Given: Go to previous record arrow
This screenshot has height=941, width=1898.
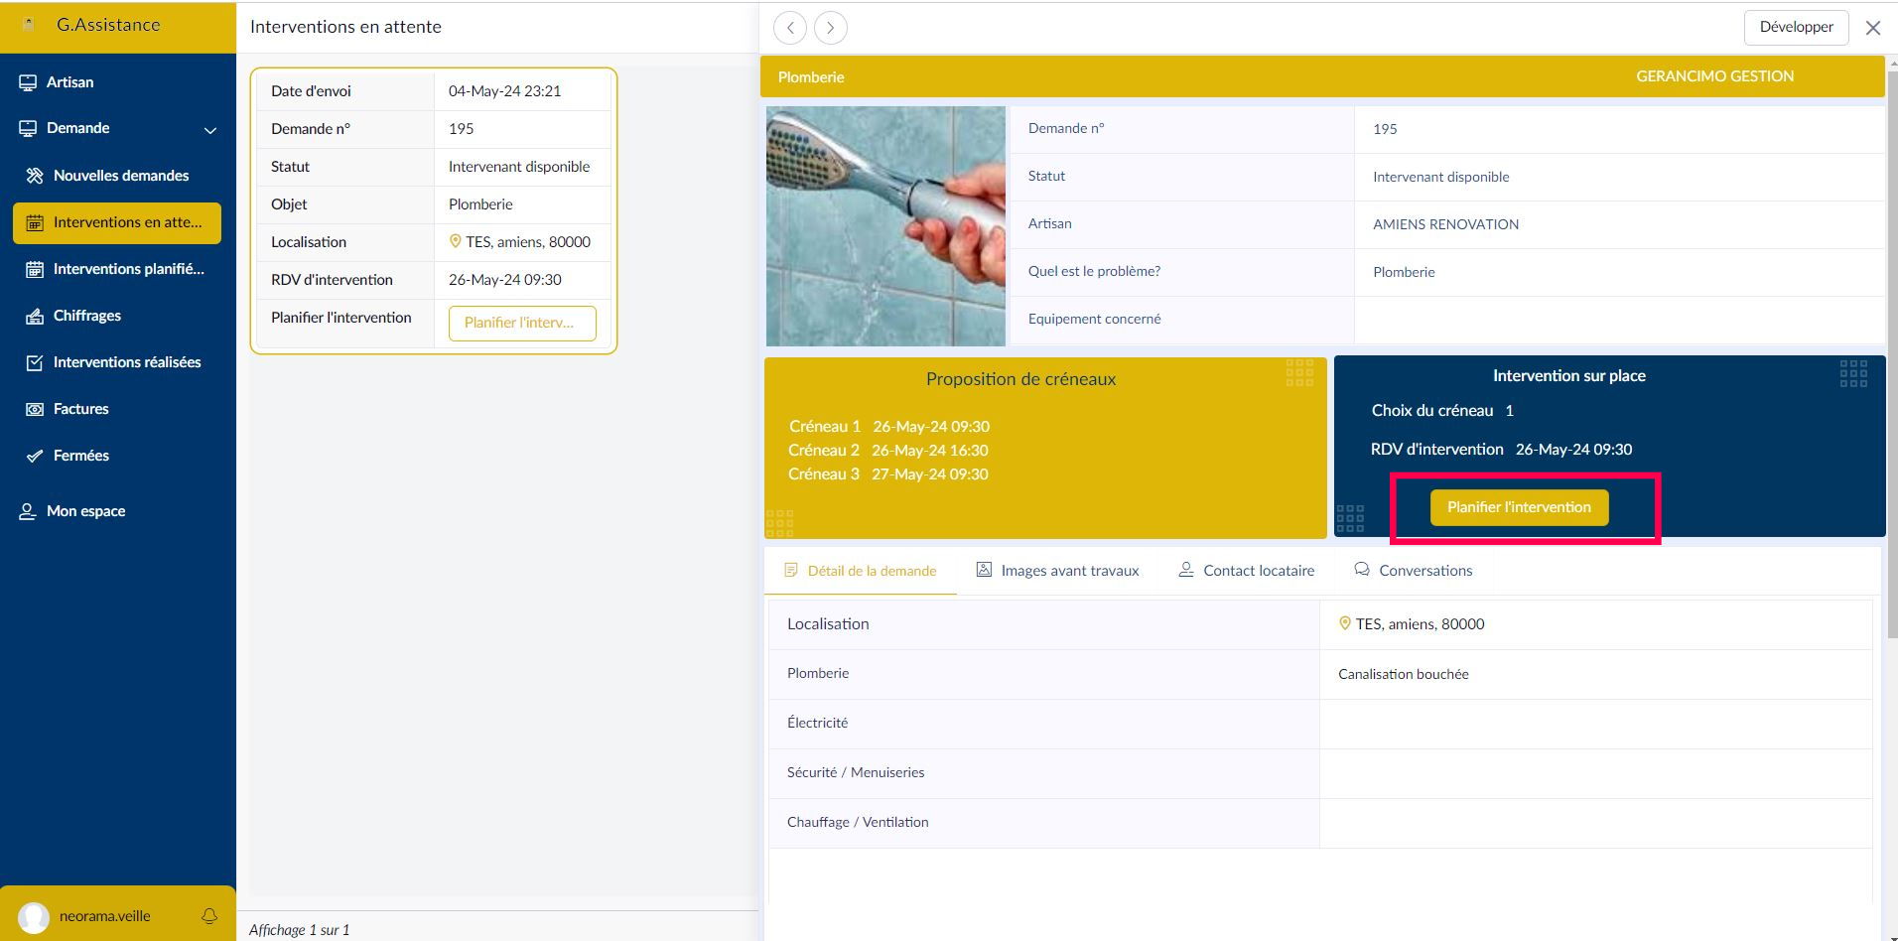Looking at the screenshot, I should [x=790, y=28].
